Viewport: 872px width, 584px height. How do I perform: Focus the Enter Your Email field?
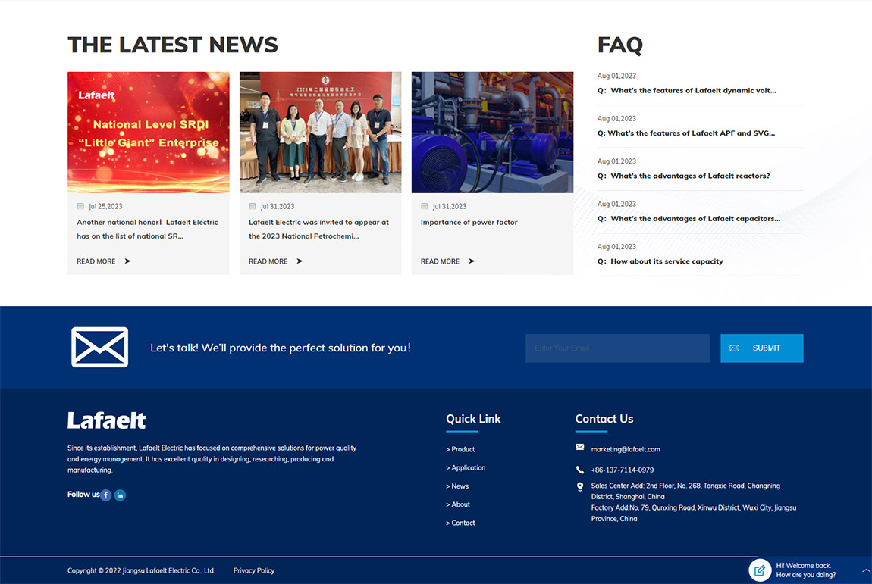pyautogui.click(x=617, y=348)
